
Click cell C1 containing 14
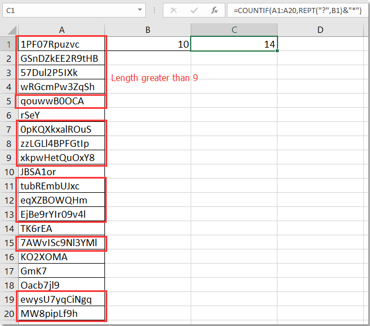pyautogui.click(x=234, y=44)
